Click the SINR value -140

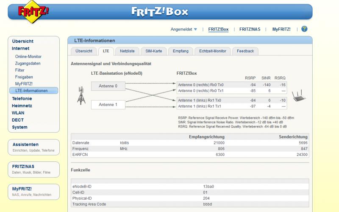click(x=267, y=85)
